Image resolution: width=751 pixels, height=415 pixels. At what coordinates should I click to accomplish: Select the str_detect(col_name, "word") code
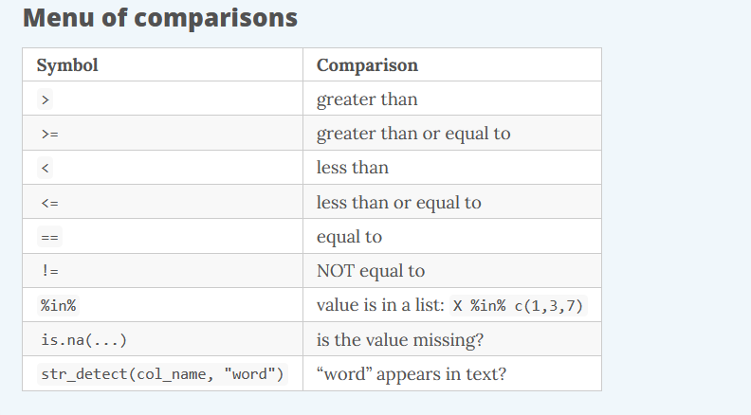click(x=162, y=374)
